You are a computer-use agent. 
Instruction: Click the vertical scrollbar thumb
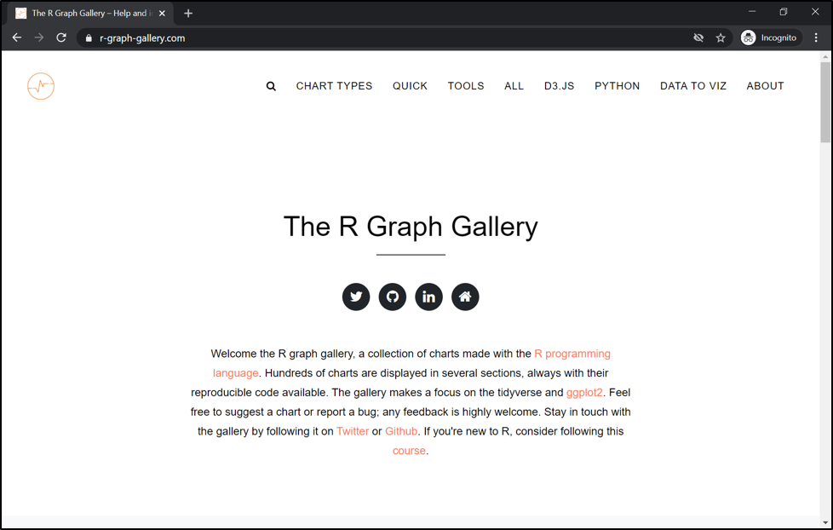[x=825, y=102]
